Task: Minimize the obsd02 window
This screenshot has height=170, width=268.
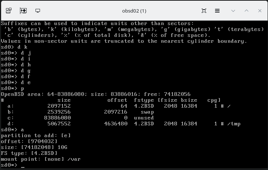Action: coord(233,11)
